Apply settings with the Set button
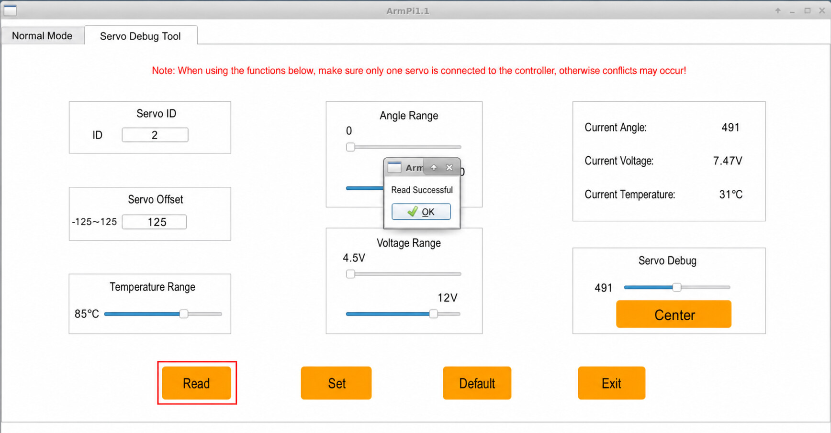The image size is (831, 433). 337,383
